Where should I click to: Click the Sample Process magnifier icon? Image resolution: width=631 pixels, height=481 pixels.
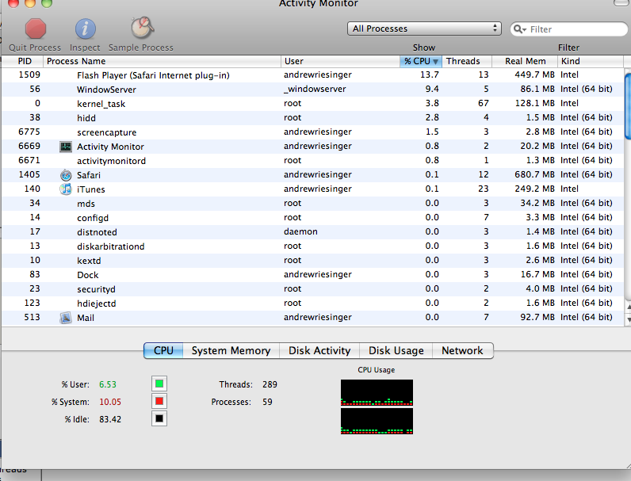click(x=142, y=28)
